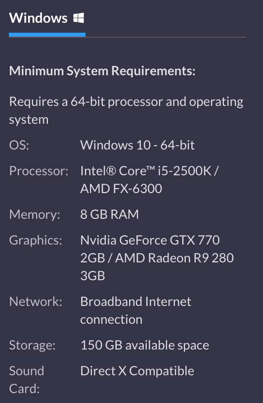Click the Minimum System Requirements heading
This screenshot has height=403, width=263.
tap(102, 71)
